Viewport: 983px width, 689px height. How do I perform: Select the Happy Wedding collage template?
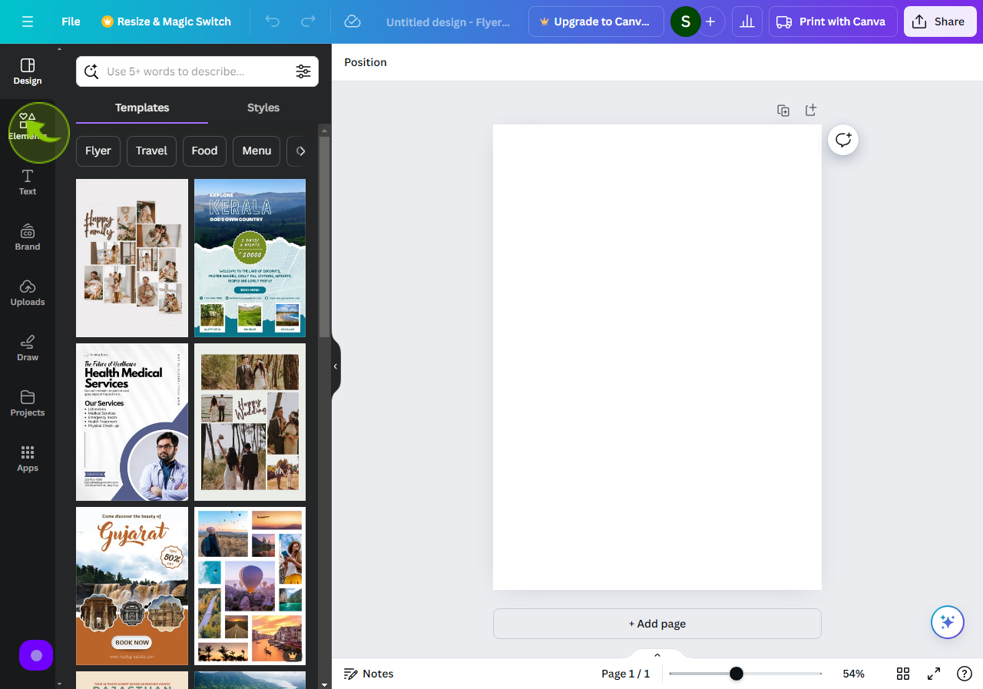[250, 422]
